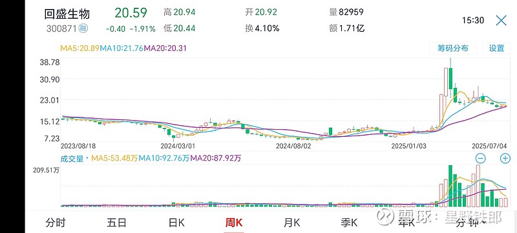Switch to the 日K daily candlestick tab
517x233 pixels.
176,223
